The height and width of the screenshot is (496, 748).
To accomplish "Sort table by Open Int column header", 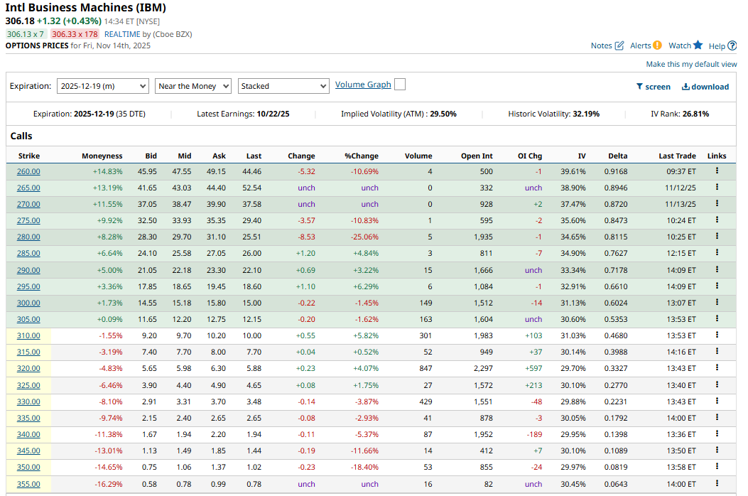I will pyautogui.click(x=477, y=156).
